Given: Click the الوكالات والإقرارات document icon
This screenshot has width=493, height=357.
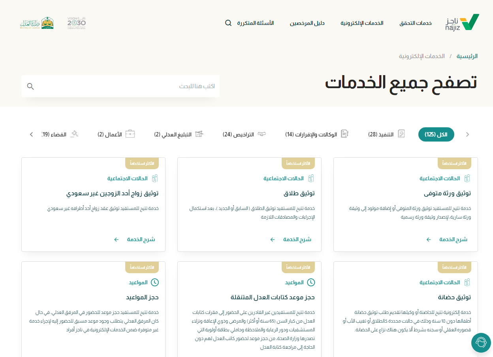Looking at the screenshot, I should [344, 134].
